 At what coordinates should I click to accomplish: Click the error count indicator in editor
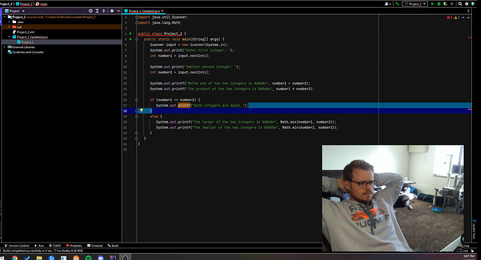450,17
